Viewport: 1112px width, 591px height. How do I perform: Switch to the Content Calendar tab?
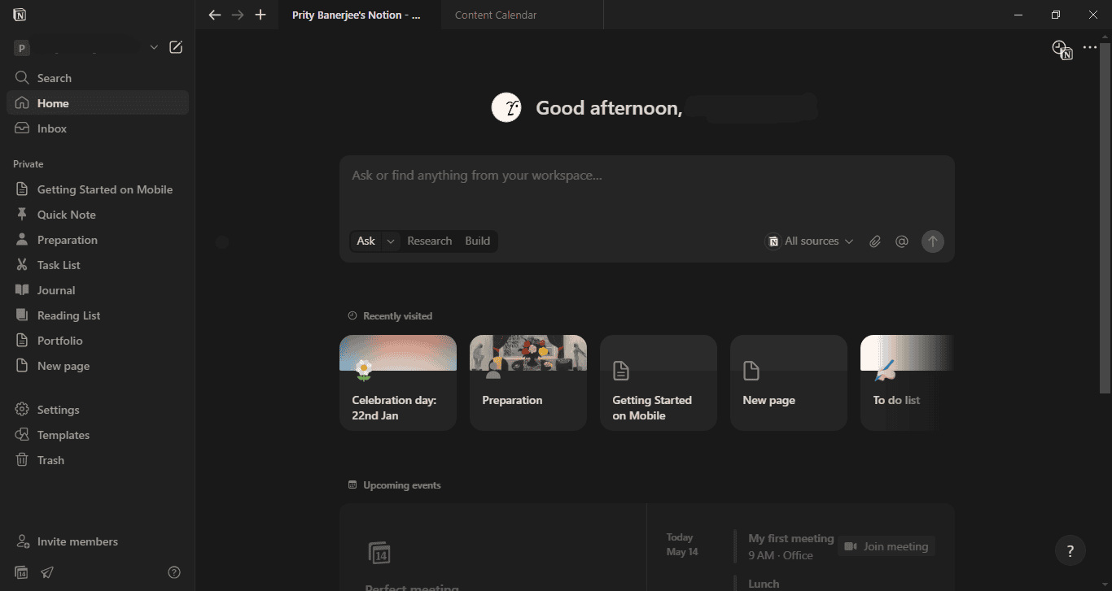point(522,15)
